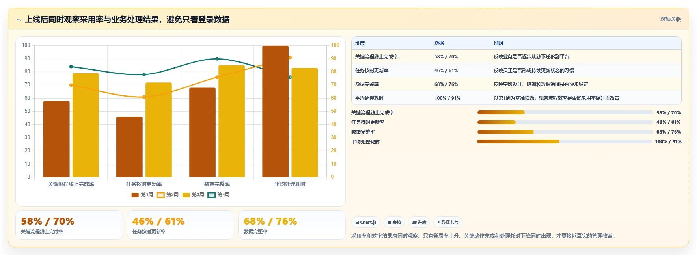Click 第3周 bar for 关键流程线上完成率
697x255 pixels.
tap(86, 125)
